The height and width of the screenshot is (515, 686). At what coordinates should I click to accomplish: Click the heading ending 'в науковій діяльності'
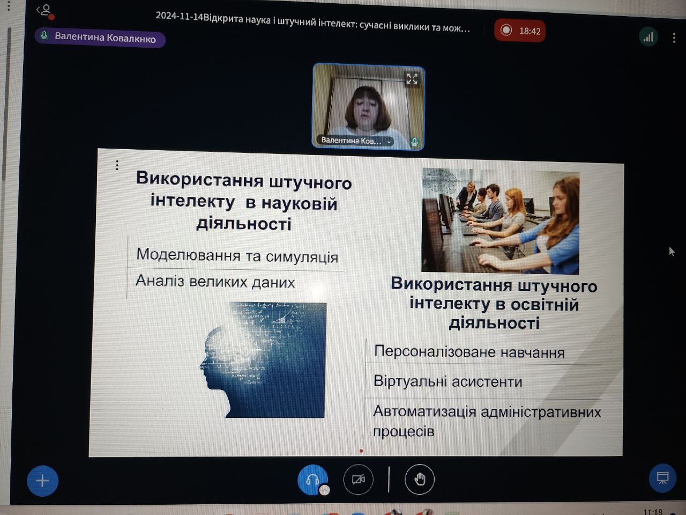tap(244, 201)
